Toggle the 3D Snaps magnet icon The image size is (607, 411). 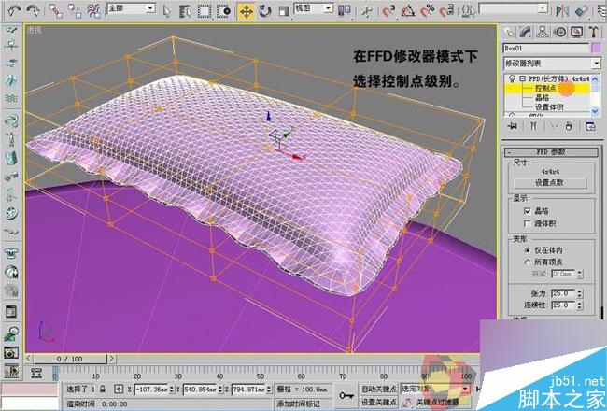click(x=388, y=11)
